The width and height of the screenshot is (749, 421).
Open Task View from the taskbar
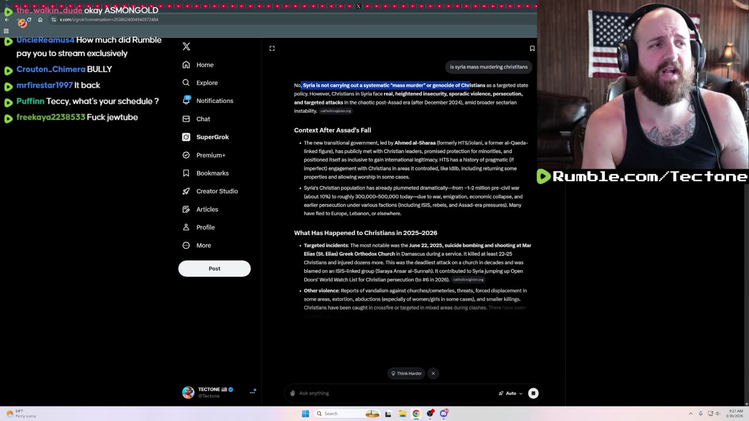click(x=388, y=413)
